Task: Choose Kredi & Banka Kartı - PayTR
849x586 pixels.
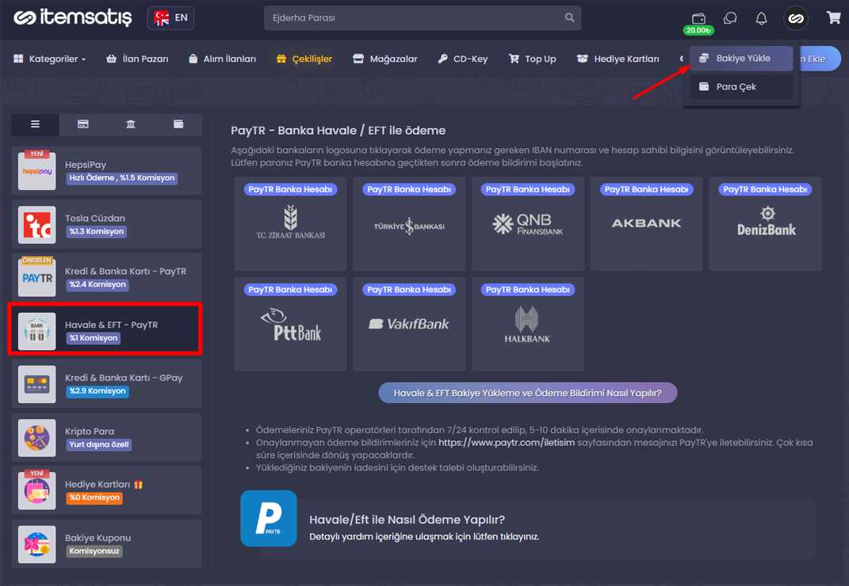Action: 107,277
